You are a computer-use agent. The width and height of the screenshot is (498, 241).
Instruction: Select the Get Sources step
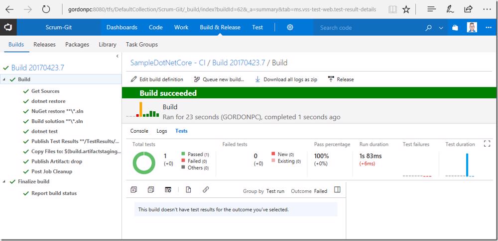point(45,91)
